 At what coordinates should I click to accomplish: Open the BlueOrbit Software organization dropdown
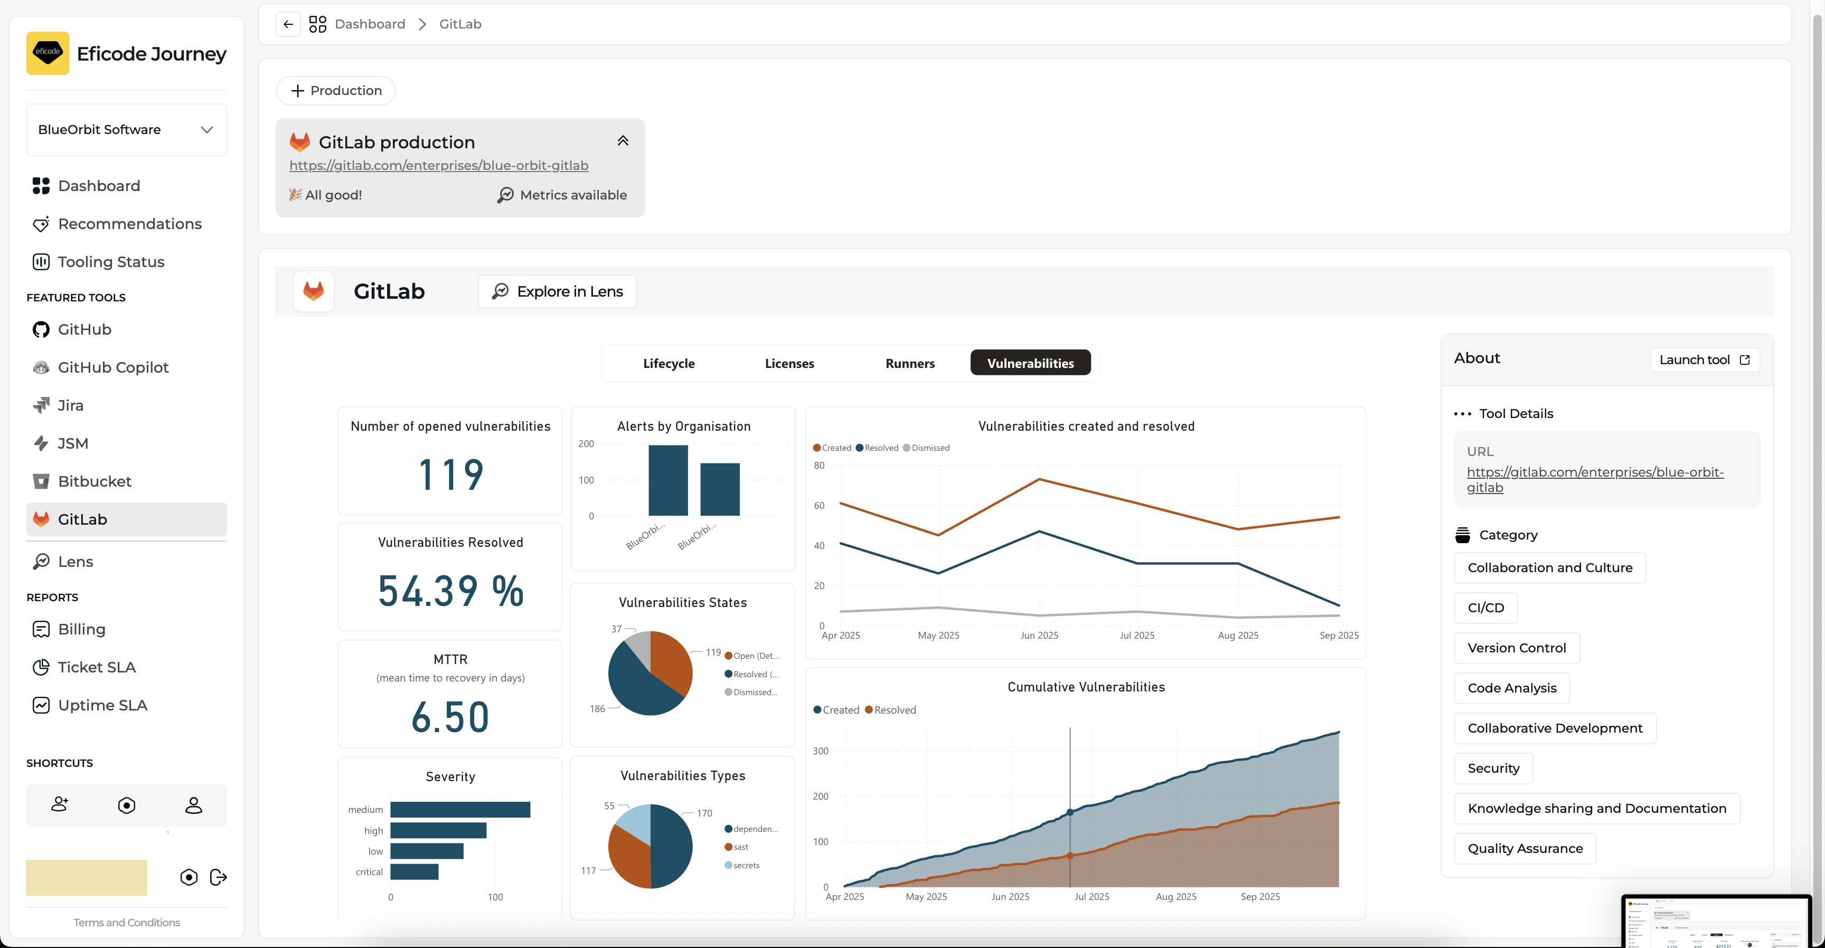pos(126,129)
